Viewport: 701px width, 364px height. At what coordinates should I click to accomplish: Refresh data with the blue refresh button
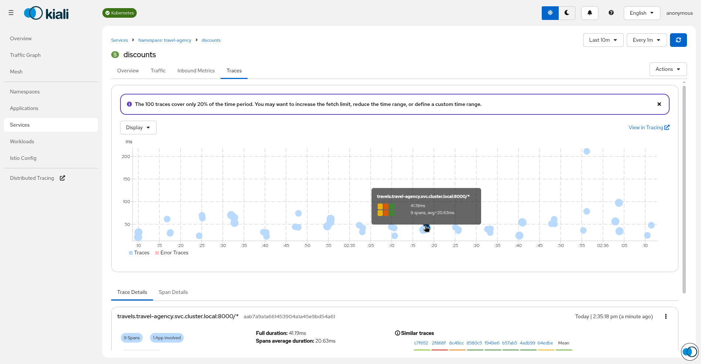(x=678, y=40)
